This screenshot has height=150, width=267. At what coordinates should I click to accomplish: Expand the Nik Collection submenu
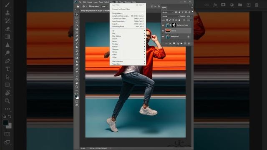point(128,61)
